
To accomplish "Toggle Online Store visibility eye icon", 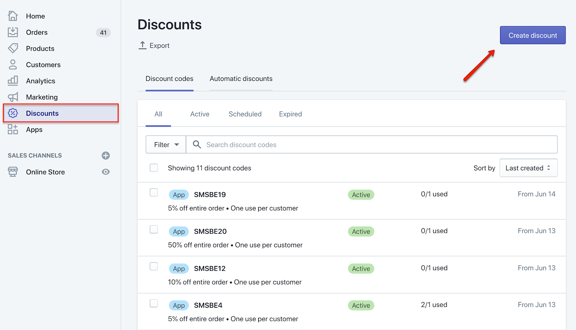I will (x=105, y=172).
